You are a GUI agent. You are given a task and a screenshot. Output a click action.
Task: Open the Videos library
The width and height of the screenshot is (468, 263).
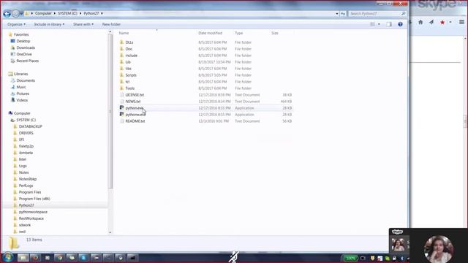22,100
